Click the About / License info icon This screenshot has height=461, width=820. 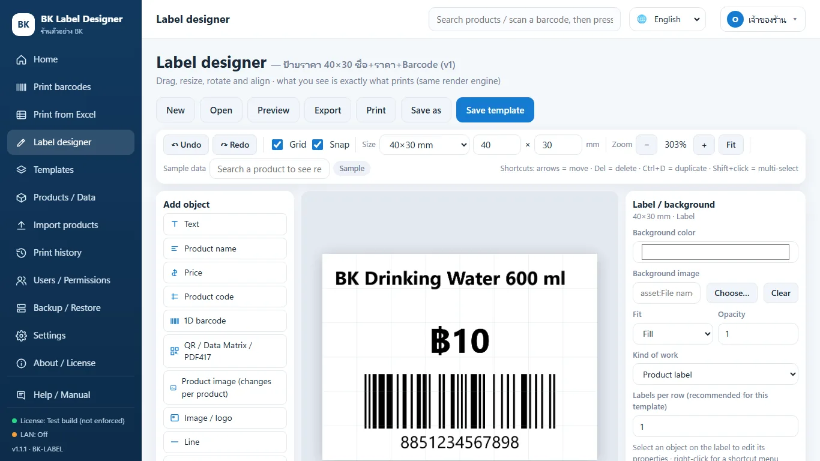(x=22, y=363)
